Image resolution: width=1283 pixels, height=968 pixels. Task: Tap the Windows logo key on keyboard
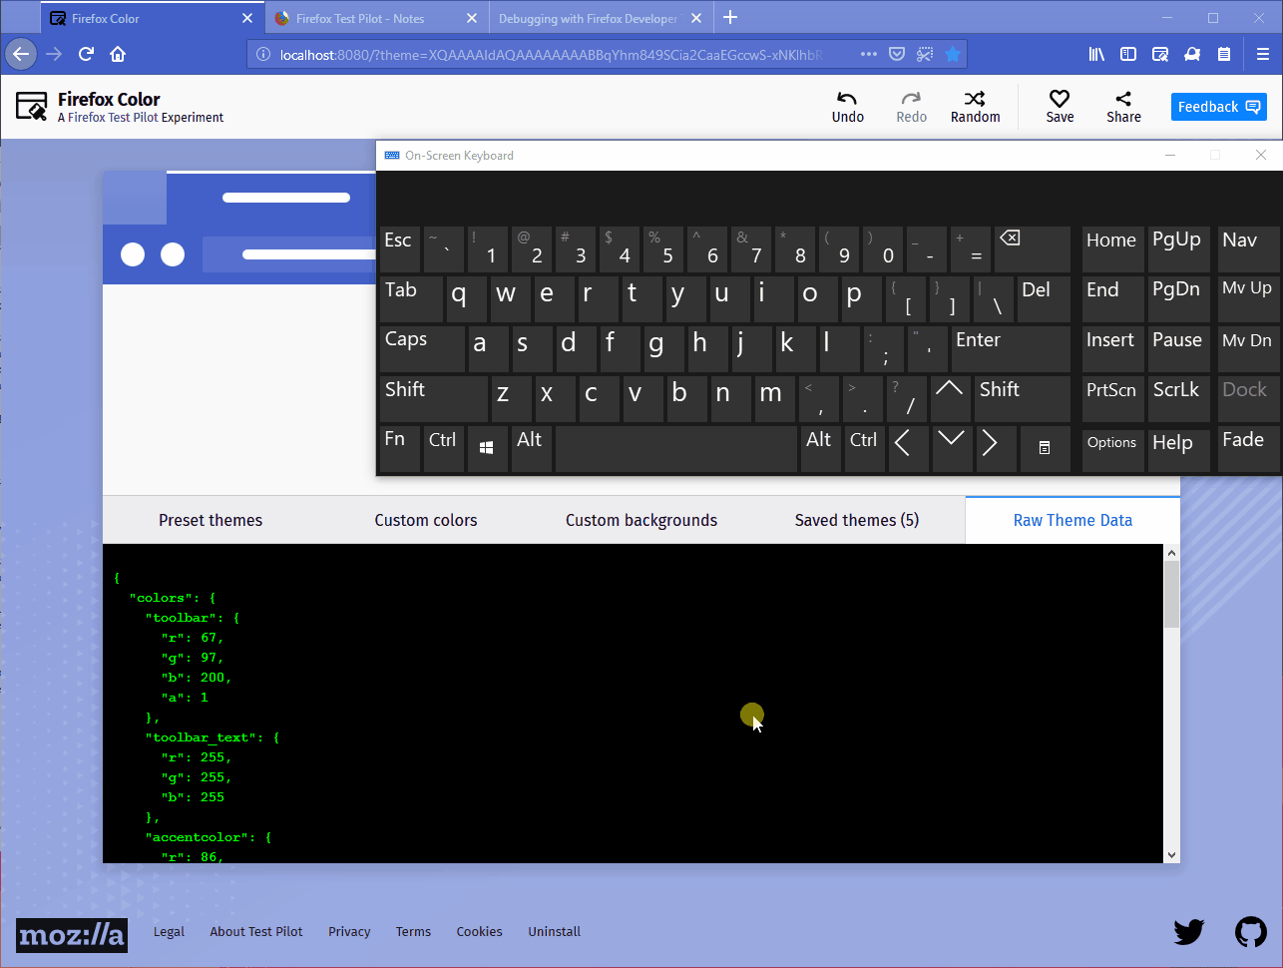tap(486, 449)
